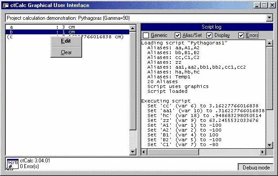Click script log scroll right arrow
This screenshot has width=278, height=176.
(263, 152)
